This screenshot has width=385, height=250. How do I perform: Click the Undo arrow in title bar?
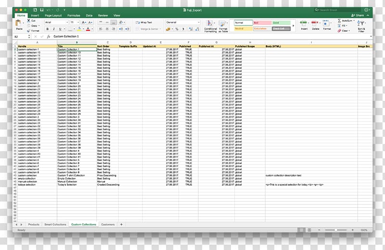coord(49,10)
